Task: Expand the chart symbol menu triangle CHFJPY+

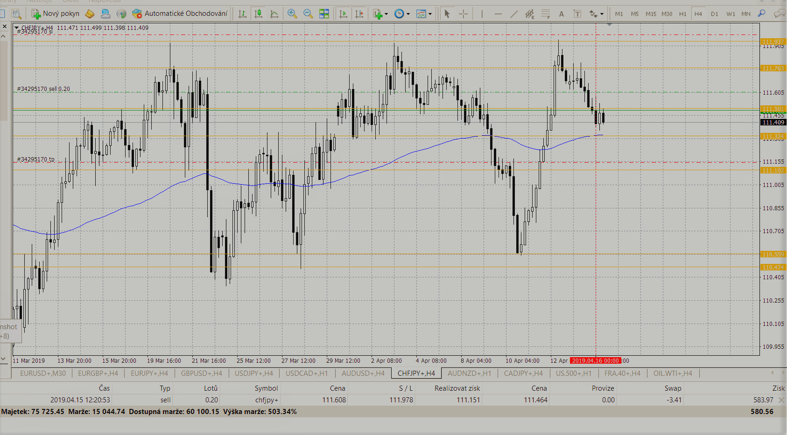Action: click(x=17, y=28)
